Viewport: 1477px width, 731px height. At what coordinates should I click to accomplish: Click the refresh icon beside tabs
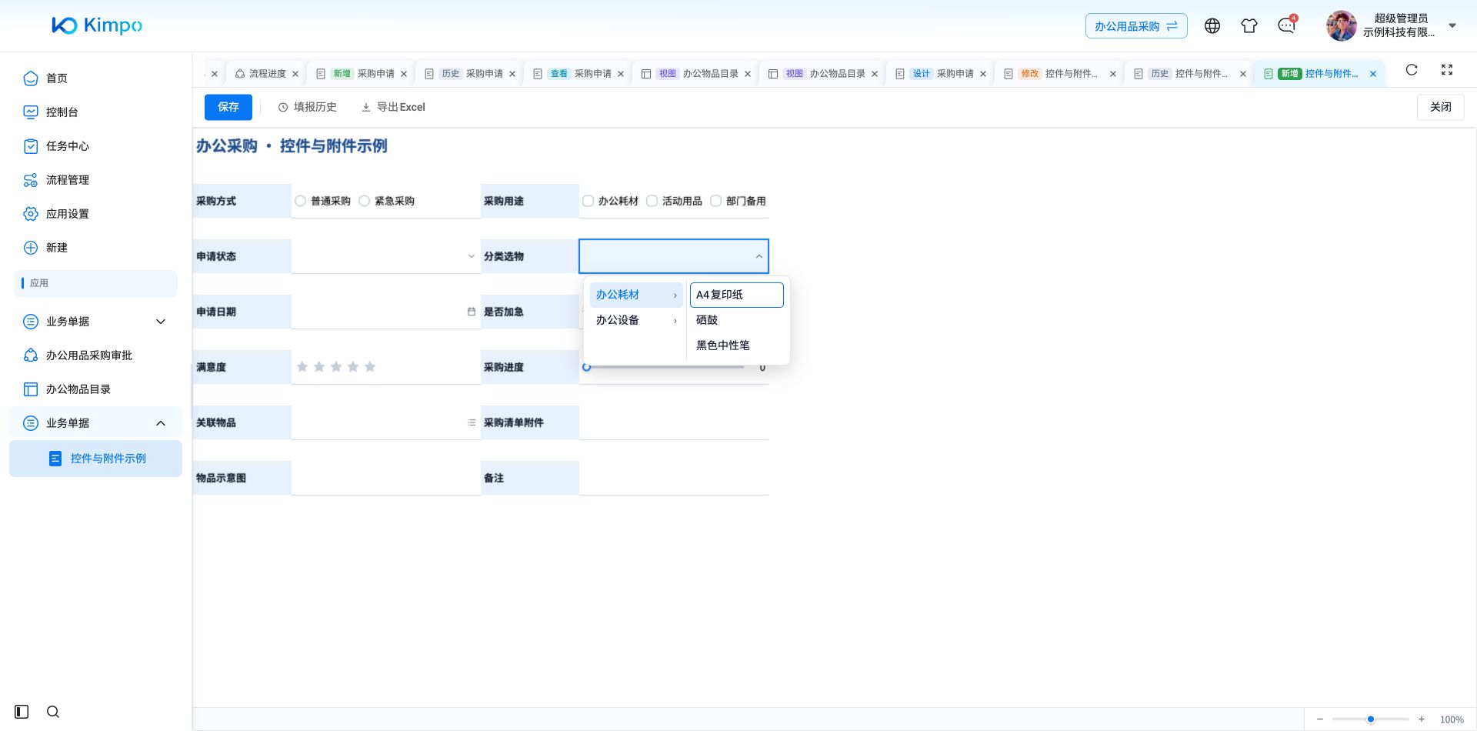click(x=1412, y=70)
